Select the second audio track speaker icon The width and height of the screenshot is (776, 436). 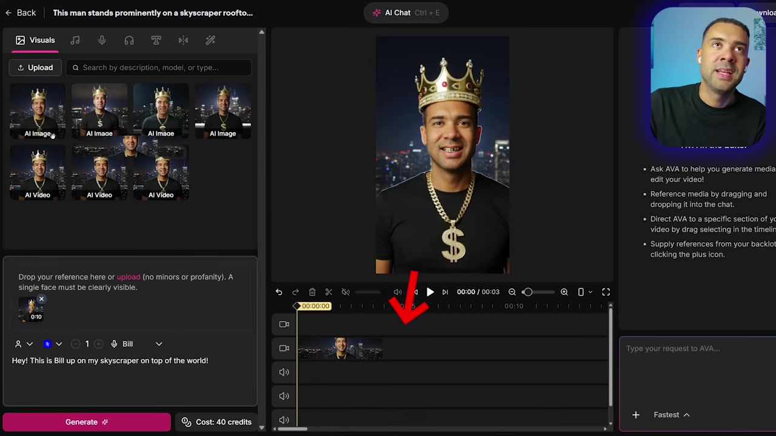point(284,396)
